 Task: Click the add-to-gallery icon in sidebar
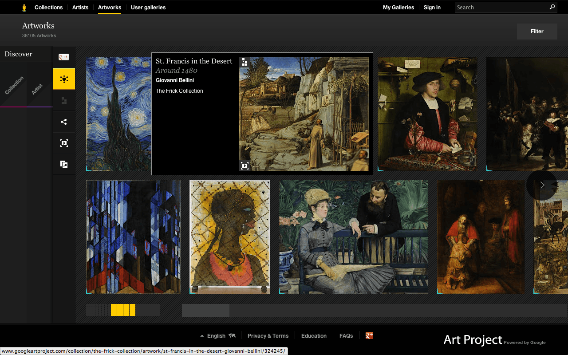64,164
